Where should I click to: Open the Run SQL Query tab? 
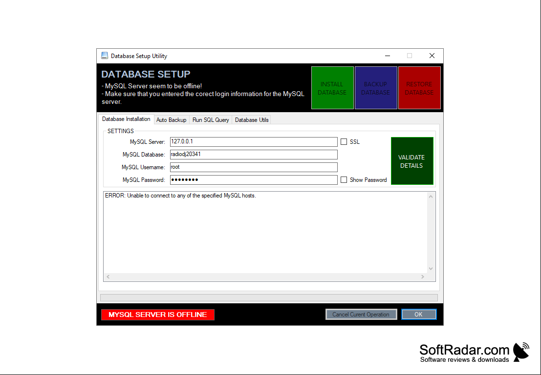(x=211, y=120)
